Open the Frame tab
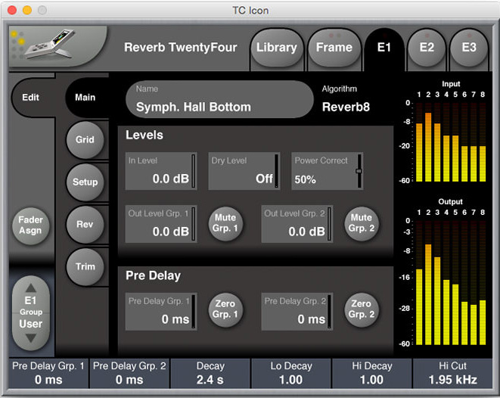 [334, 48]
